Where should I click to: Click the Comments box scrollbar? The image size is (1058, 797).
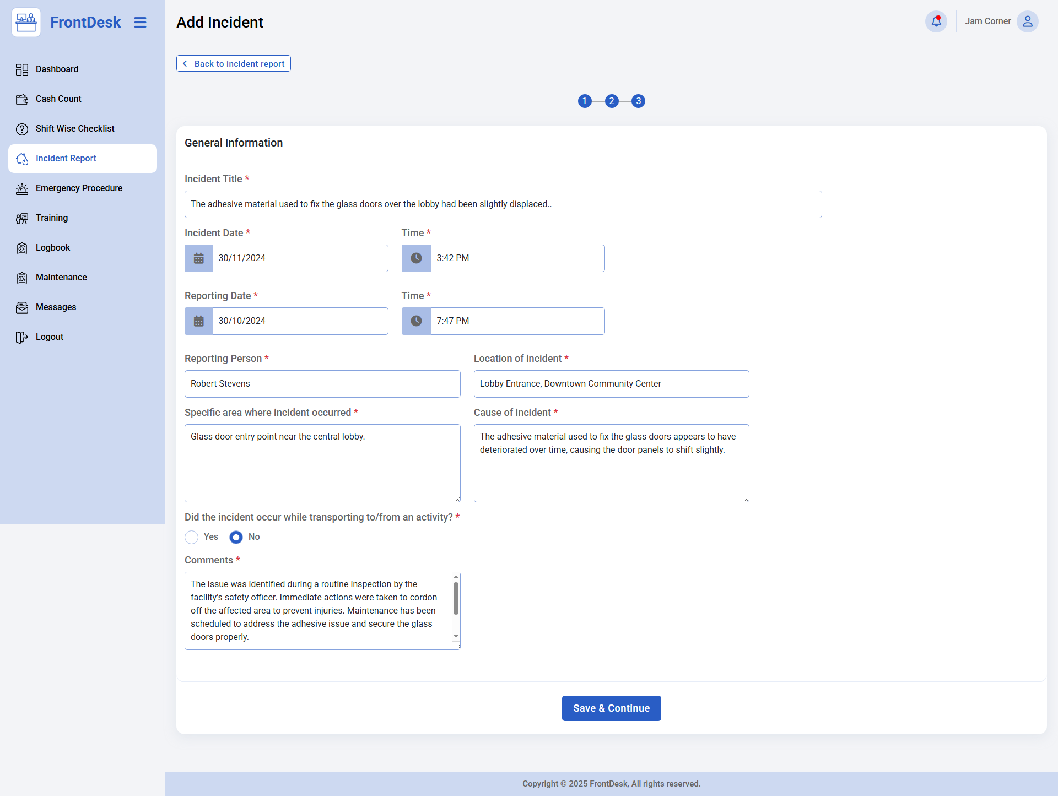coord(456,599)
